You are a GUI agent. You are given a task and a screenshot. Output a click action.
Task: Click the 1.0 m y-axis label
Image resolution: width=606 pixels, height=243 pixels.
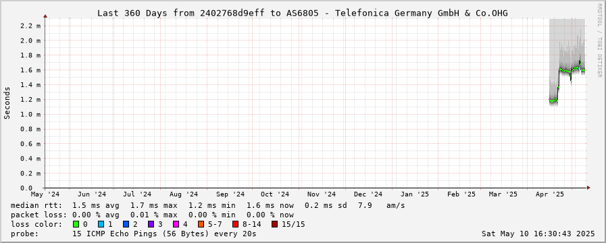31,114
